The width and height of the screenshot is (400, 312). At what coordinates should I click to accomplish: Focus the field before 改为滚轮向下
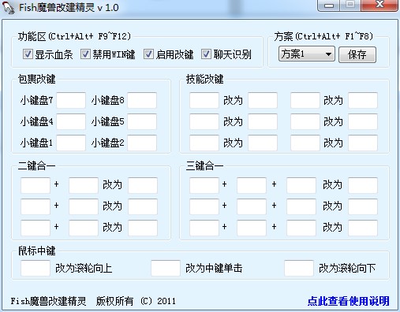(x=299, y=268)
